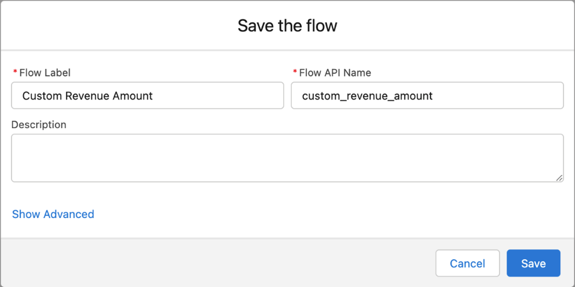Click the red asterisk beside Flow API Name
575x287 pixels.
point(295,73)
